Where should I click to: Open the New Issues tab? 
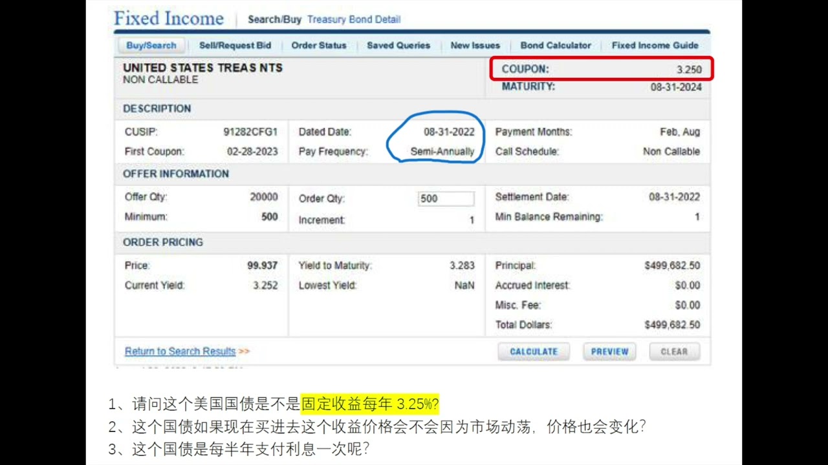coord(475,45)
